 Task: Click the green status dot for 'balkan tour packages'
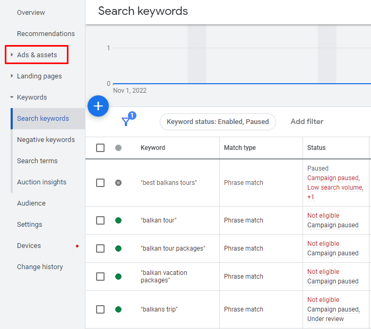pos(118,248)
